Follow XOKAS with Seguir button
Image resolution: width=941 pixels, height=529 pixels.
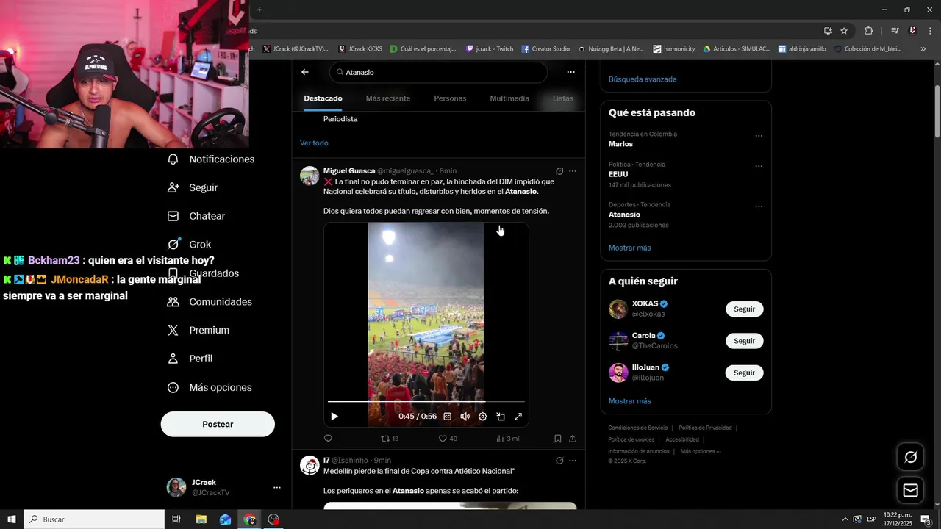pyautogui.click(x=744, y=309)
